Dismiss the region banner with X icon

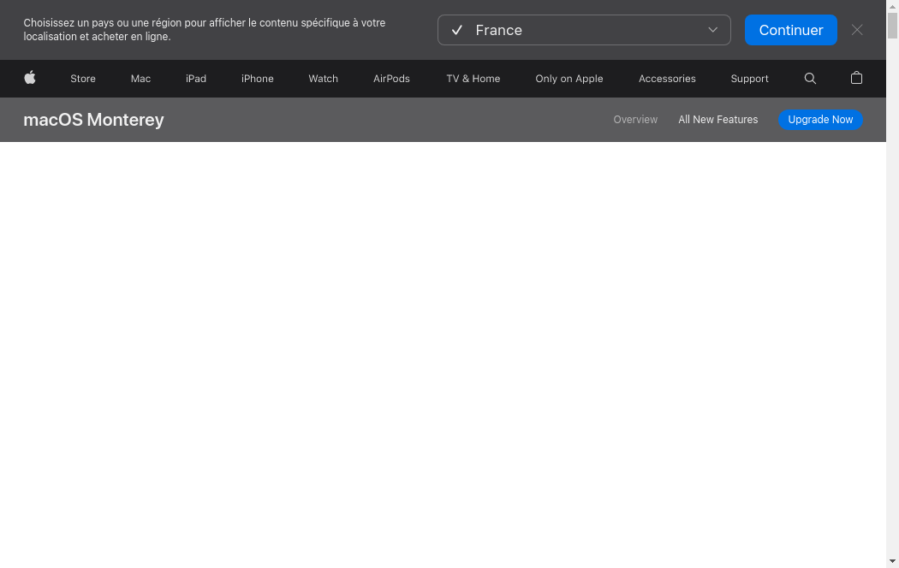tap(856, 30)
